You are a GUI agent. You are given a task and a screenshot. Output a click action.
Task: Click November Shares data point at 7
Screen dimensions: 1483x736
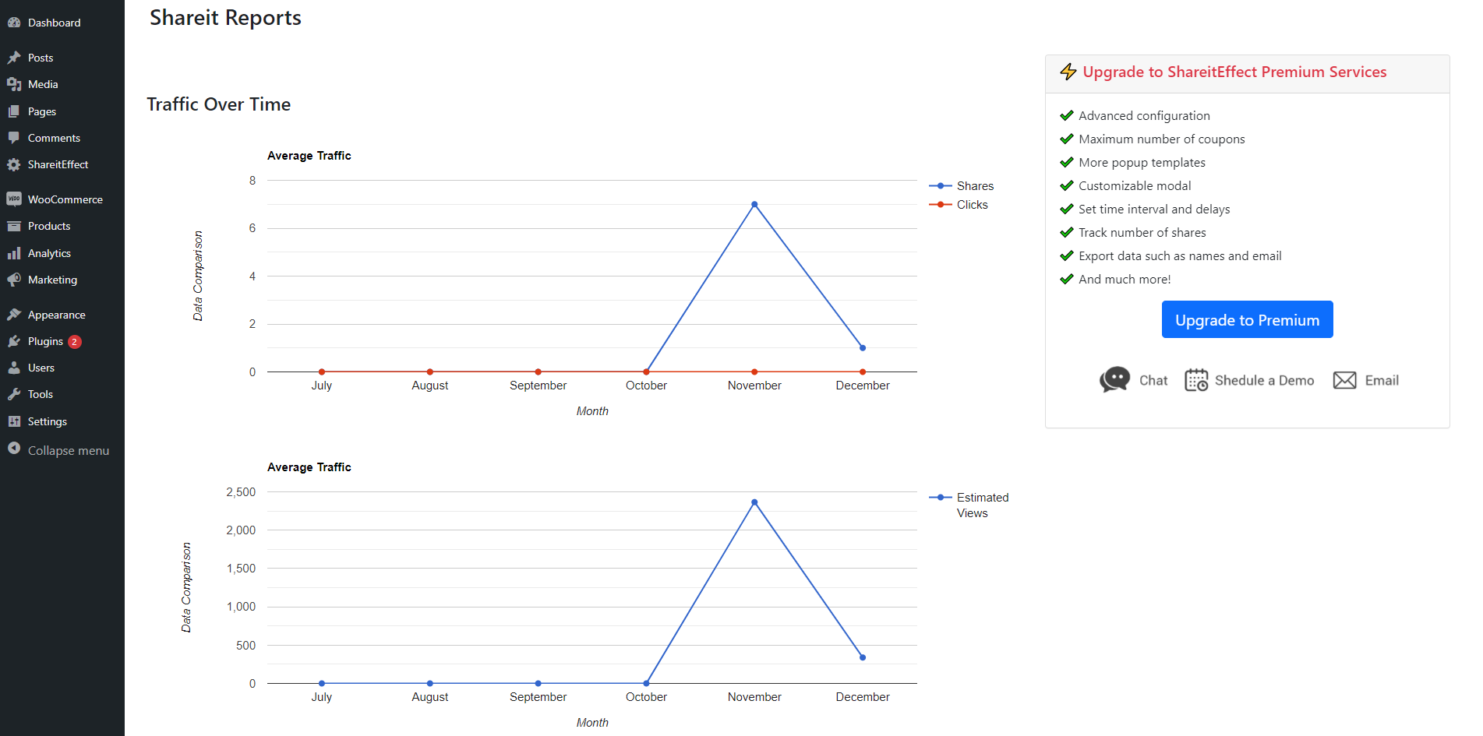[x=754, y=204]
